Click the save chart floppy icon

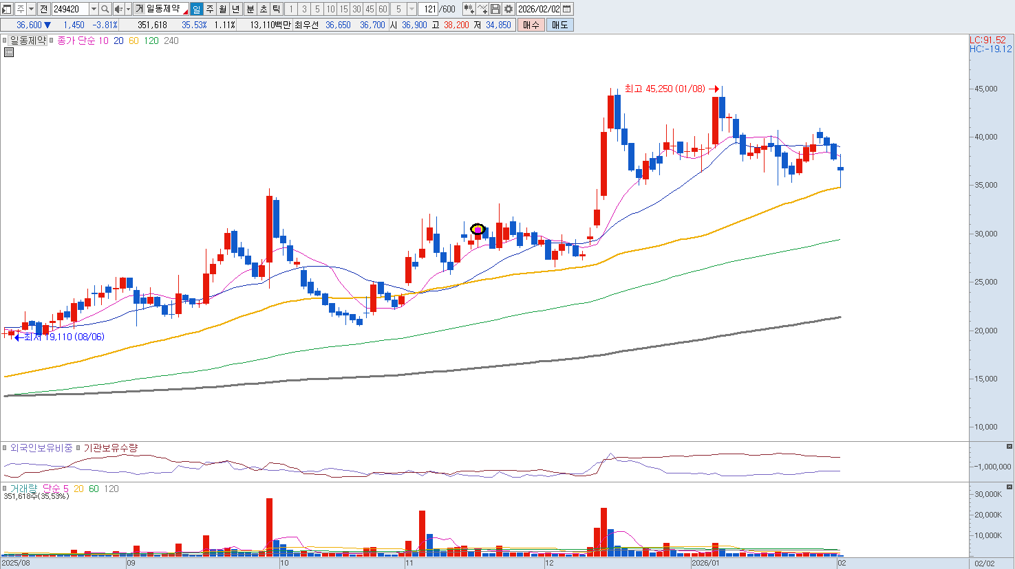pos(495,9)
